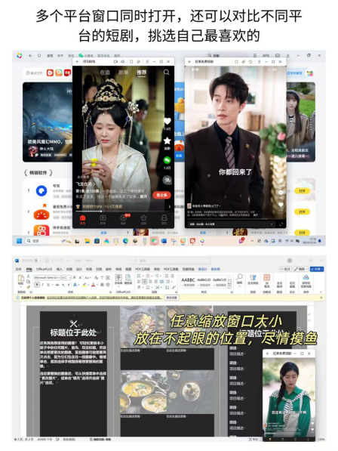Image resolution: width=338 pixels, height=451 pixels.
Task: Click back arrow in small 红果免费短剧 window
Action: pyautogui.click(x=267, y=354)
